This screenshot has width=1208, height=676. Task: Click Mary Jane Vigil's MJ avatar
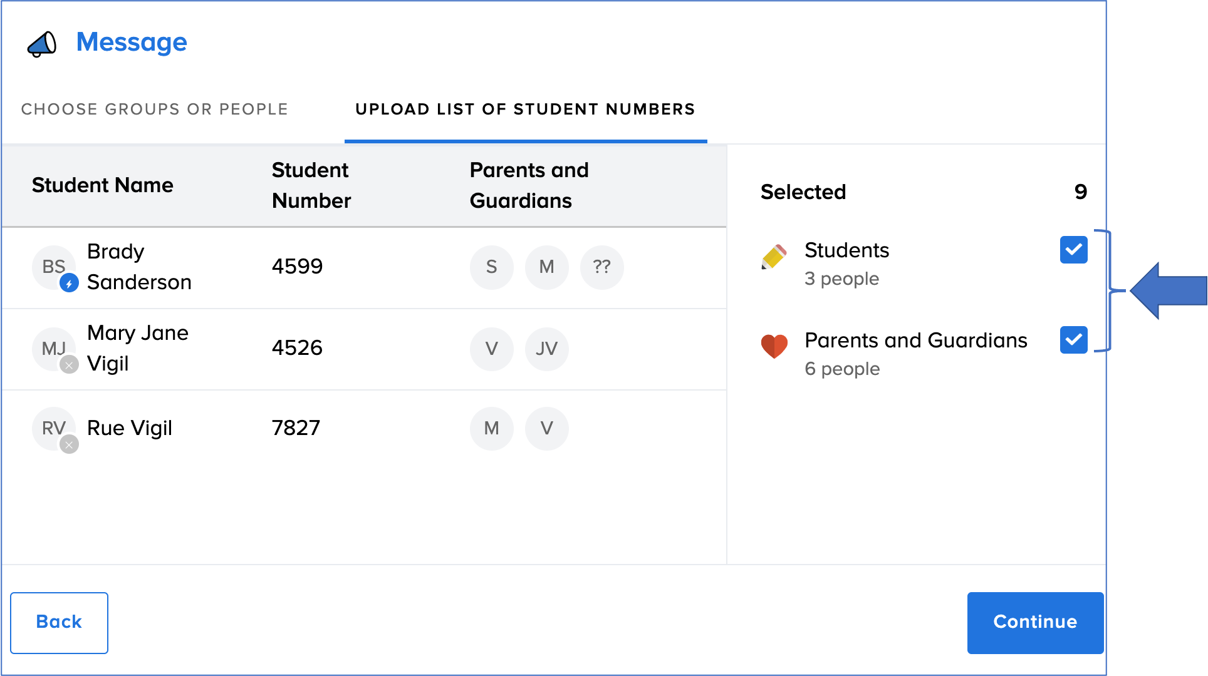coord(54,349)
